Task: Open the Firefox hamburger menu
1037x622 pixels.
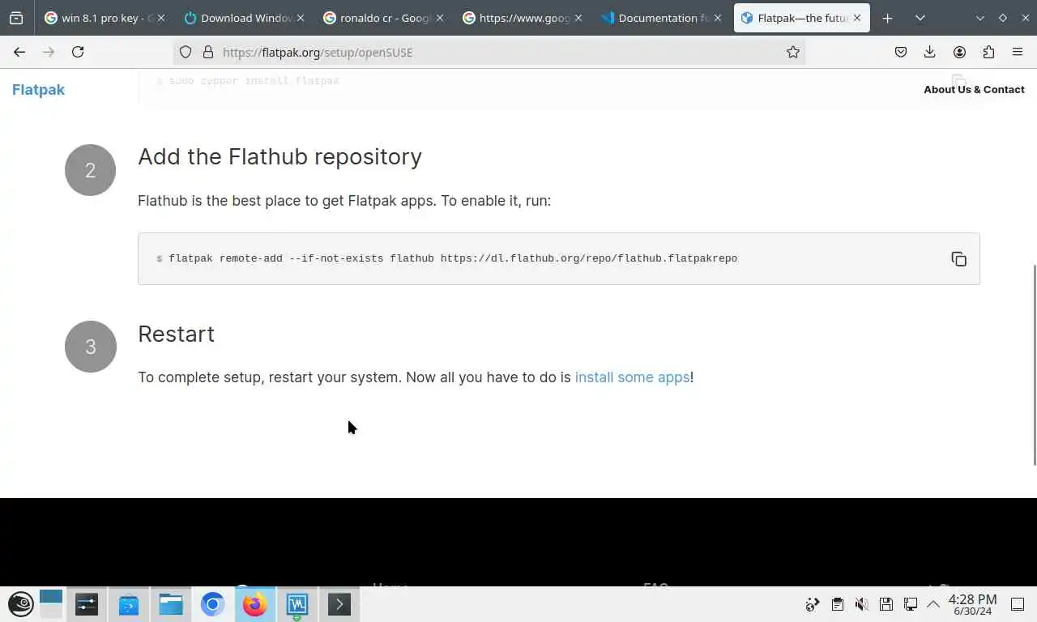Action: 1018,52
